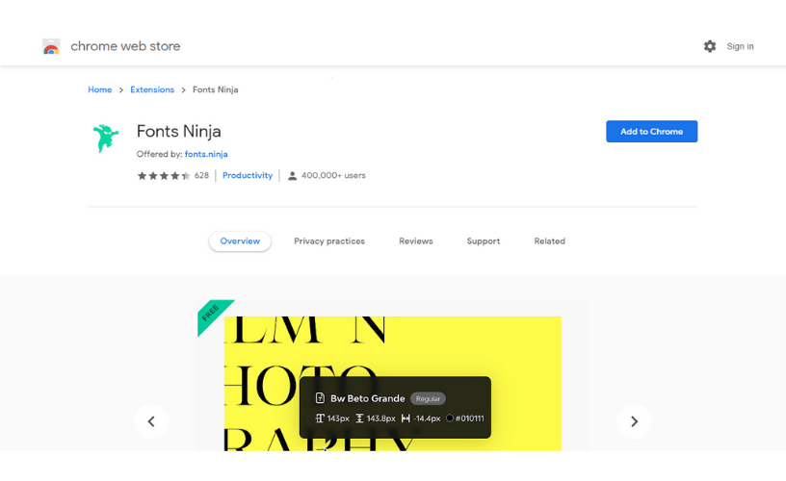Click the chrome web store title text
This screenshot has height=481, width=786.
click(125, 46)
